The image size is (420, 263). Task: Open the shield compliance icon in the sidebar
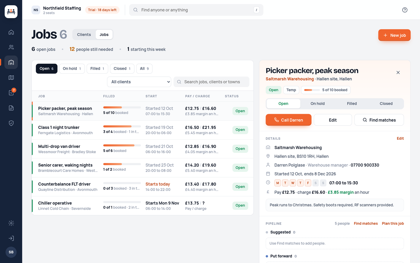click(11, 123)
